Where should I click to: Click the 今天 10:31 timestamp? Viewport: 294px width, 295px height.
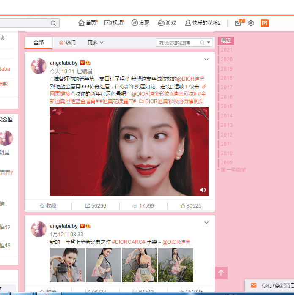pos(62,71)
